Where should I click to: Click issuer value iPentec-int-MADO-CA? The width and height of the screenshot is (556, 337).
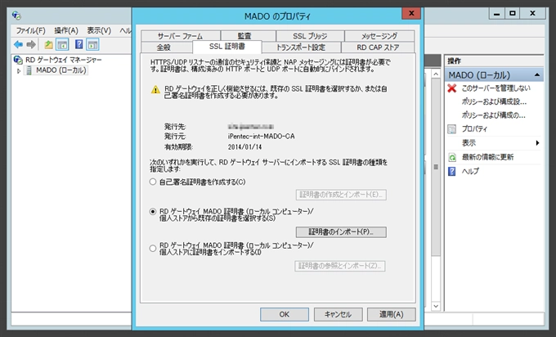pos(262,137)
